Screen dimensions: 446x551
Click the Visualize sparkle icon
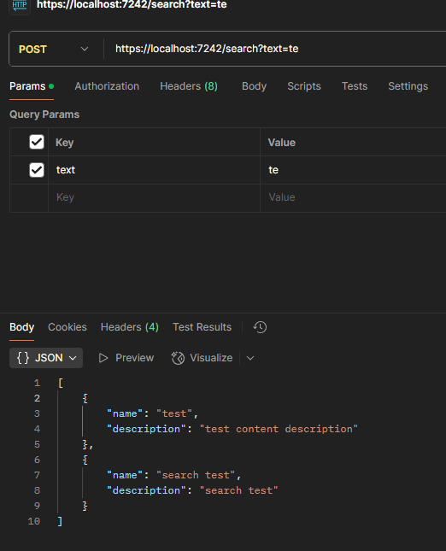pos(178,358)
